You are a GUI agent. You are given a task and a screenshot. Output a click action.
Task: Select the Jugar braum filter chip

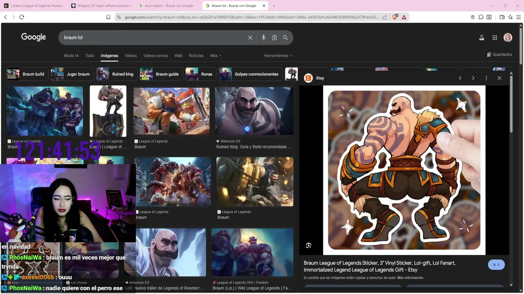[x=72, y=74]
